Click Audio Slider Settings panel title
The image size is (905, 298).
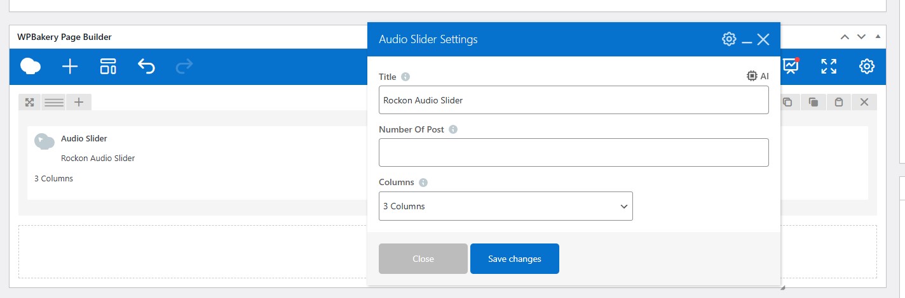pos(428,39)
